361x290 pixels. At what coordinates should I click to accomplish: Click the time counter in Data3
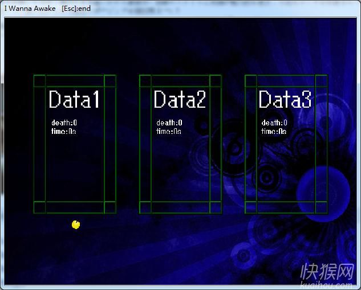(274, 132)
